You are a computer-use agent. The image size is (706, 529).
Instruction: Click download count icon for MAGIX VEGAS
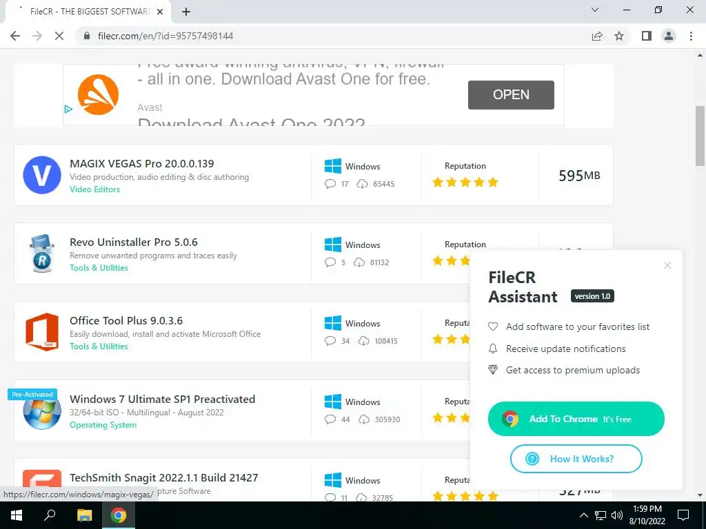click(x=362, y=183)
